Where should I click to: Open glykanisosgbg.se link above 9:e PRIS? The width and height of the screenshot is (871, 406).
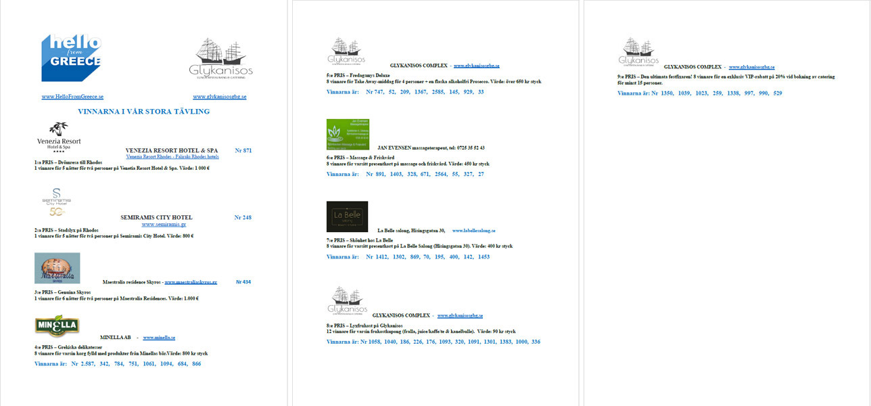751,67
